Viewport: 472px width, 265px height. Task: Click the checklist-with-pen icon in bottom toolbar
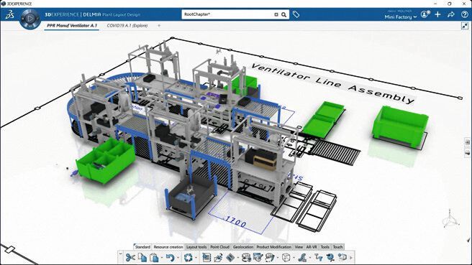258,258
